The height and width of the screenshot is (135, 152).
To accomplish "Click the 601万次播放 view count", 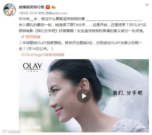I will (32, 127).
